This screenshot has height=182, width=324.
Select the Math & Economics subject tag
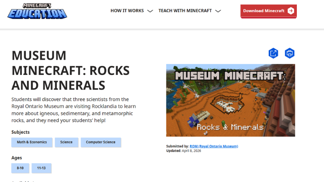(32, 142)
